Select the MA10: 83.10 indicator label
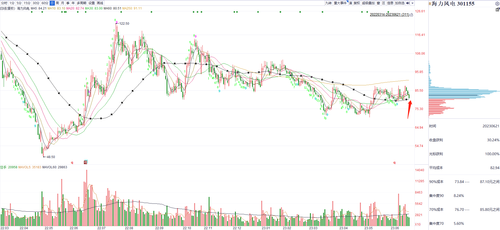 (56, 8)
